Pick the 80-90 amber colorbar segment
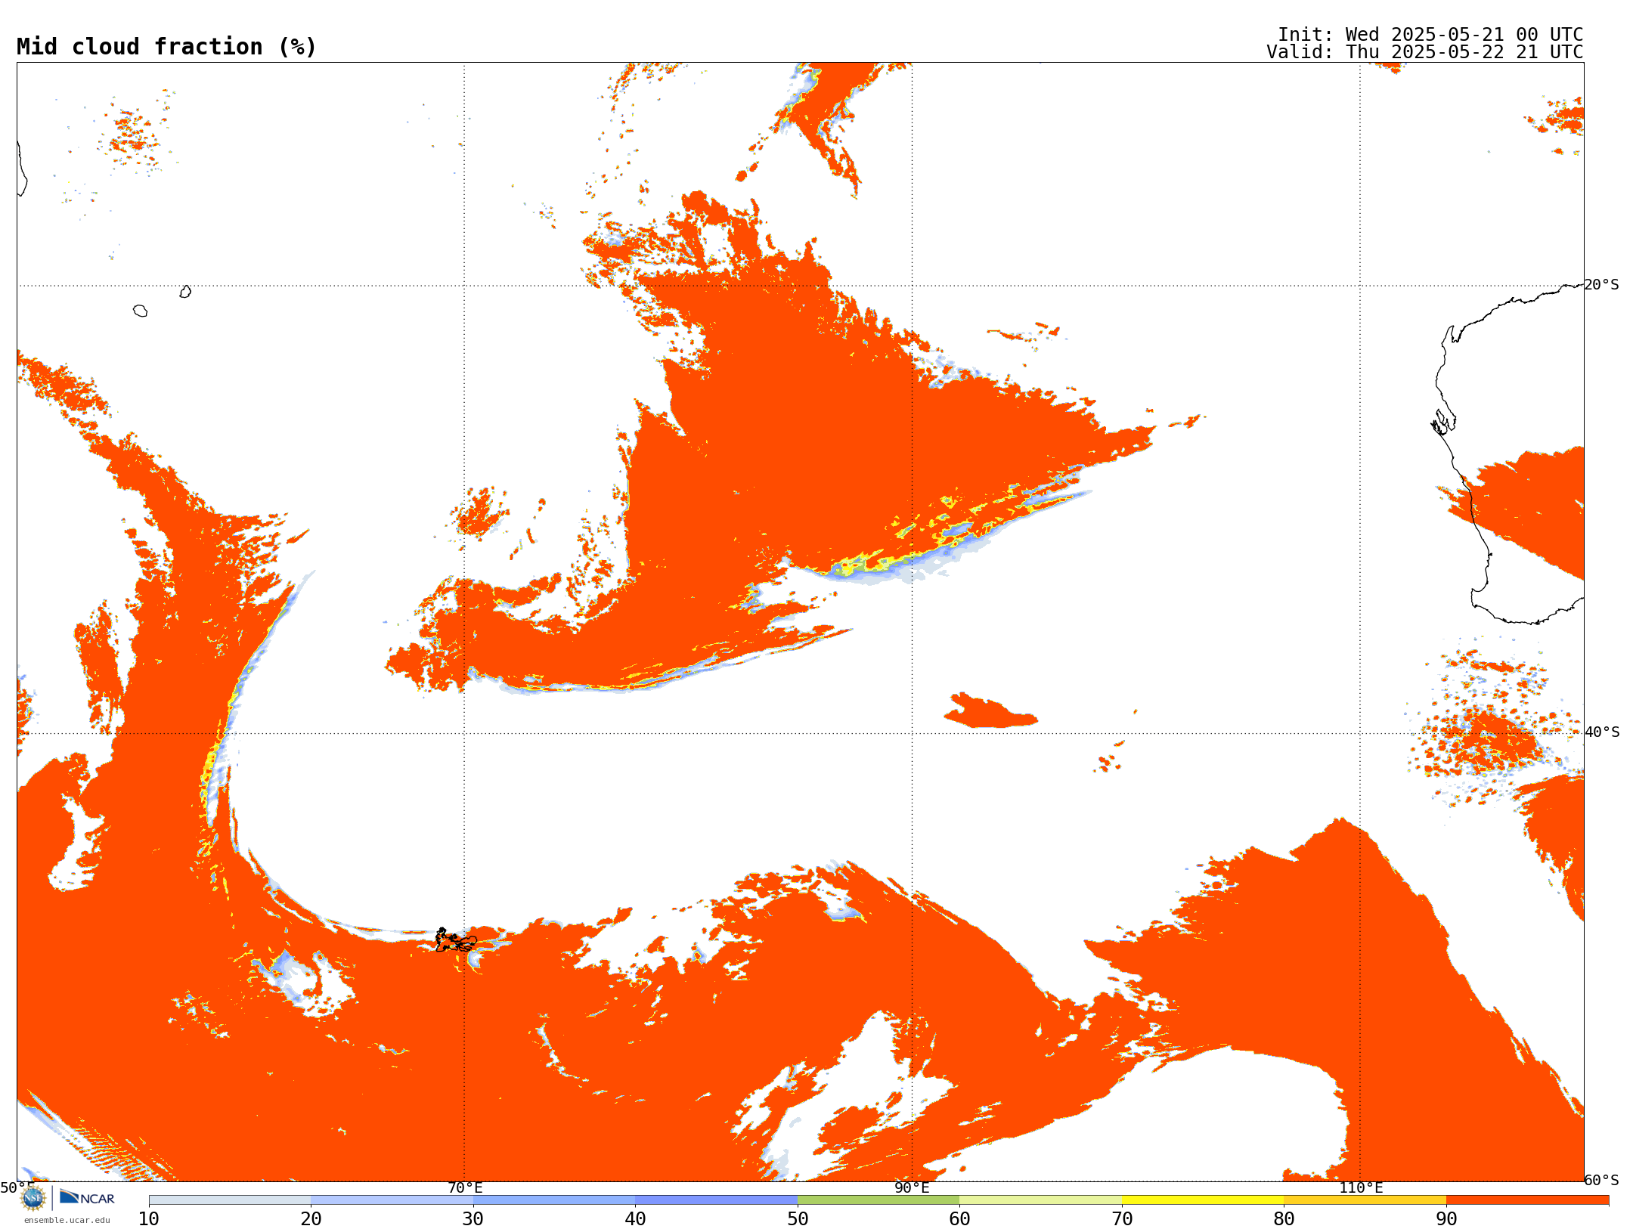The height and width of the screenshot is (1229, 1633). (1365, 1200)
